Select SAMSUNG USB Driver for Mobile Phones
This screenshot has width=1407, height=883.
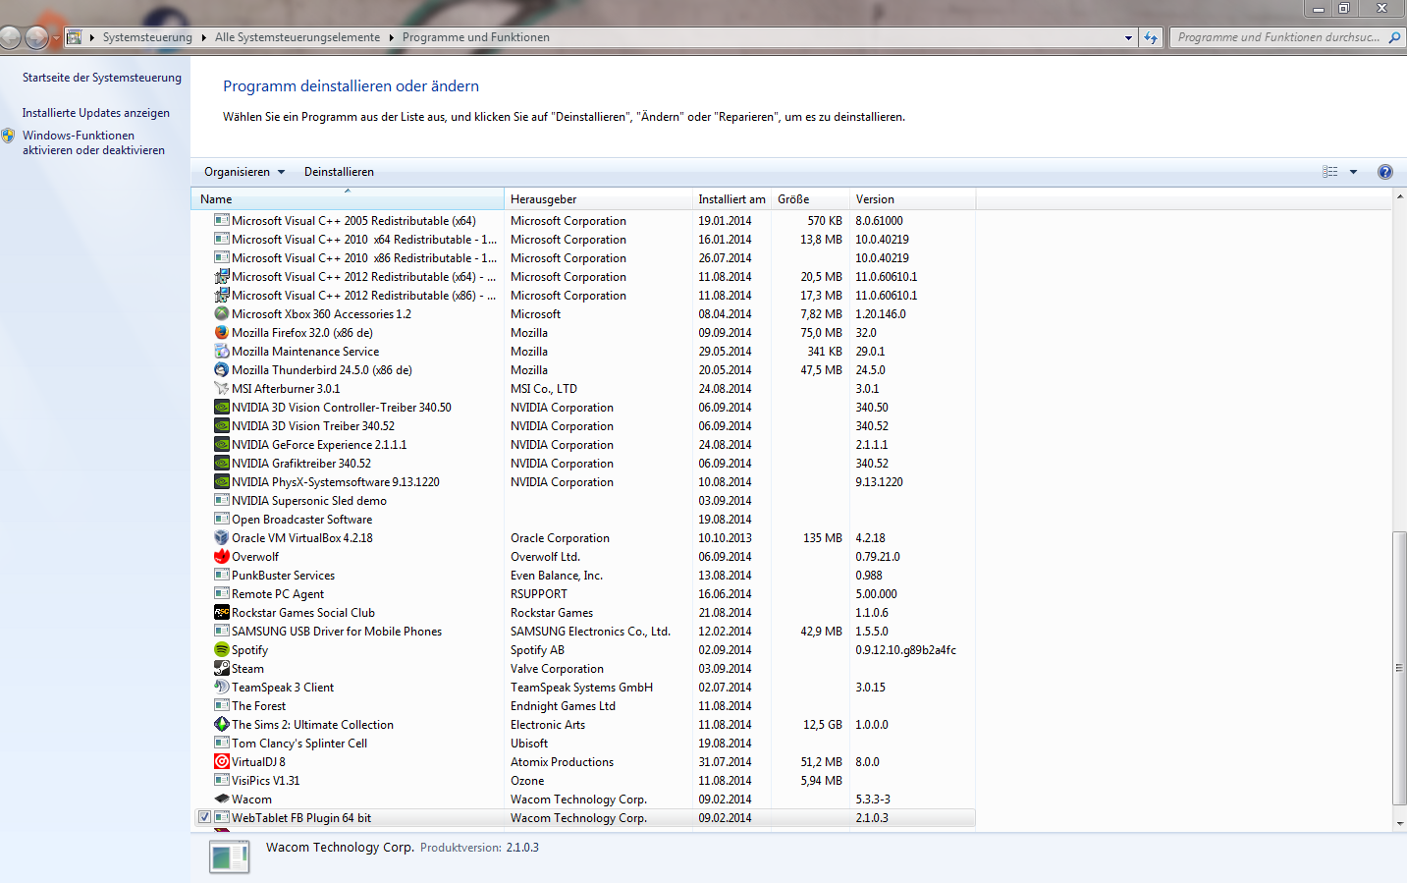point(584,631)
